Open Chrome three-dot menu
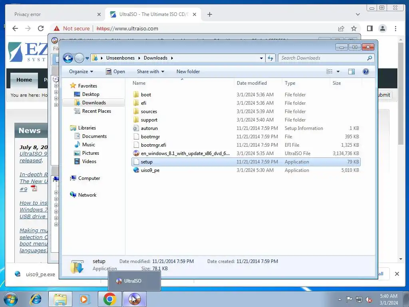 pyautogui.click(x=396, y=28)
